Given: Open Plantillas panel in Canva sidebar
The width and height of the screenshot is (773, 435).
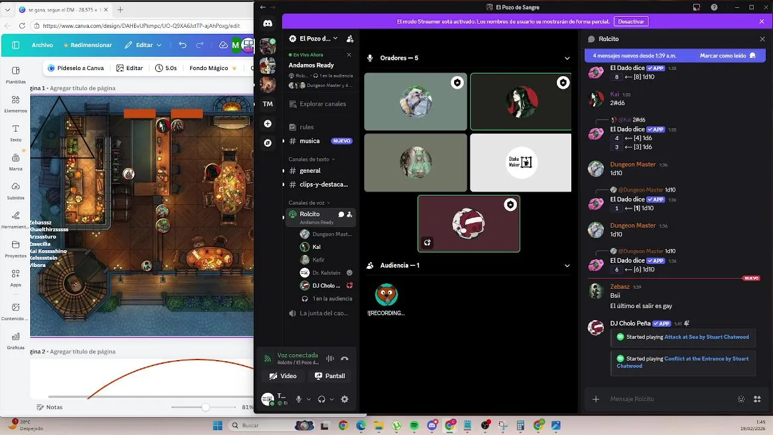Looking at the screenshot, I should point(16,75).
